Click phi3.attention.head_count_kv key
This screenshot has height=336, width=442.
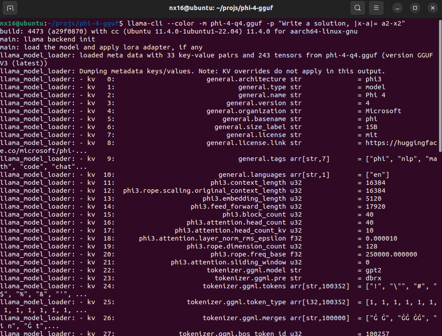(x=230, y=230)
